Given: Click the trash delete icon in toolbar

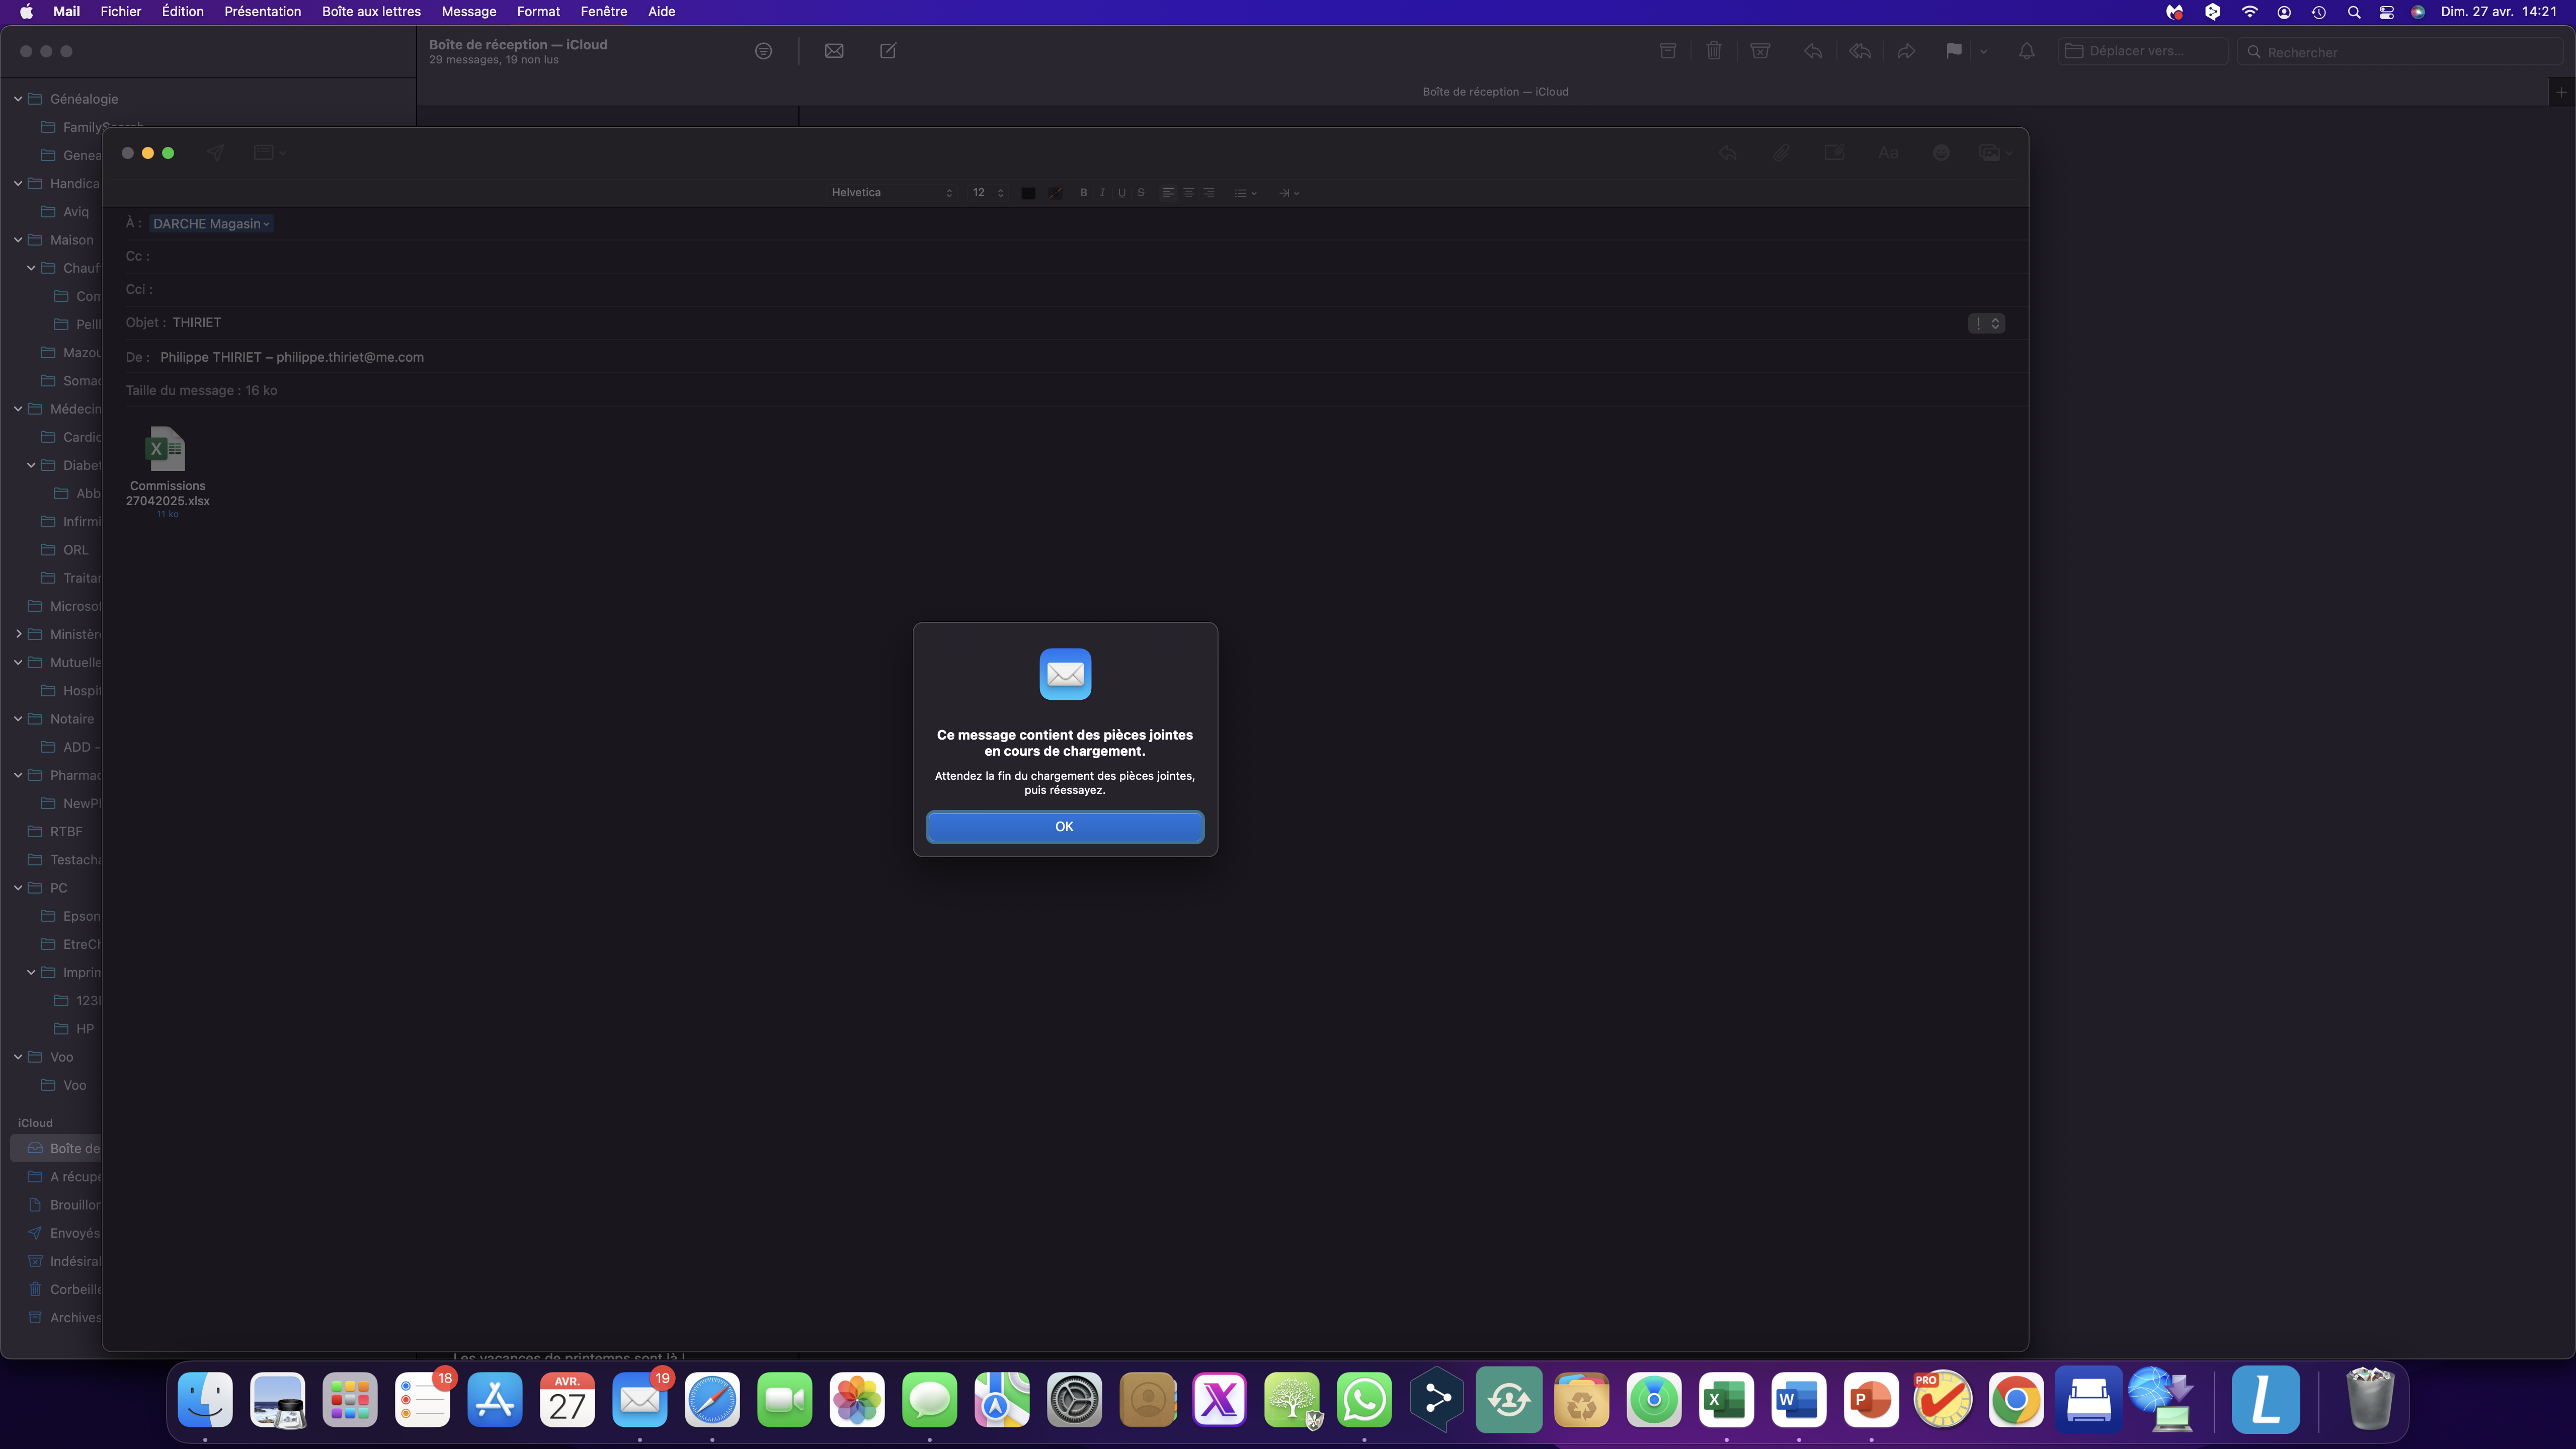Looking at the screenshot, I should 1713,51.
